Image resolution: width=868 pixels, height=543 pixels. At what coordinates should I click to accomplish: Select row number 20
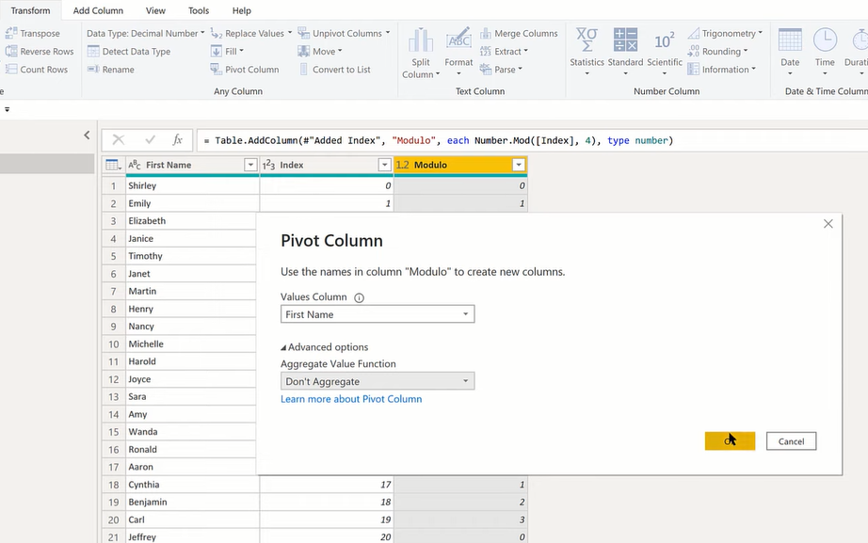tap(114, 519)
